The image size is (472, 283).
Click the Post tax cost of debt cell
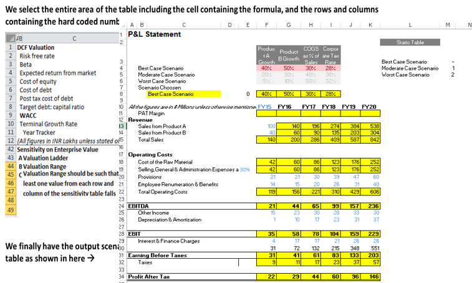46,98
